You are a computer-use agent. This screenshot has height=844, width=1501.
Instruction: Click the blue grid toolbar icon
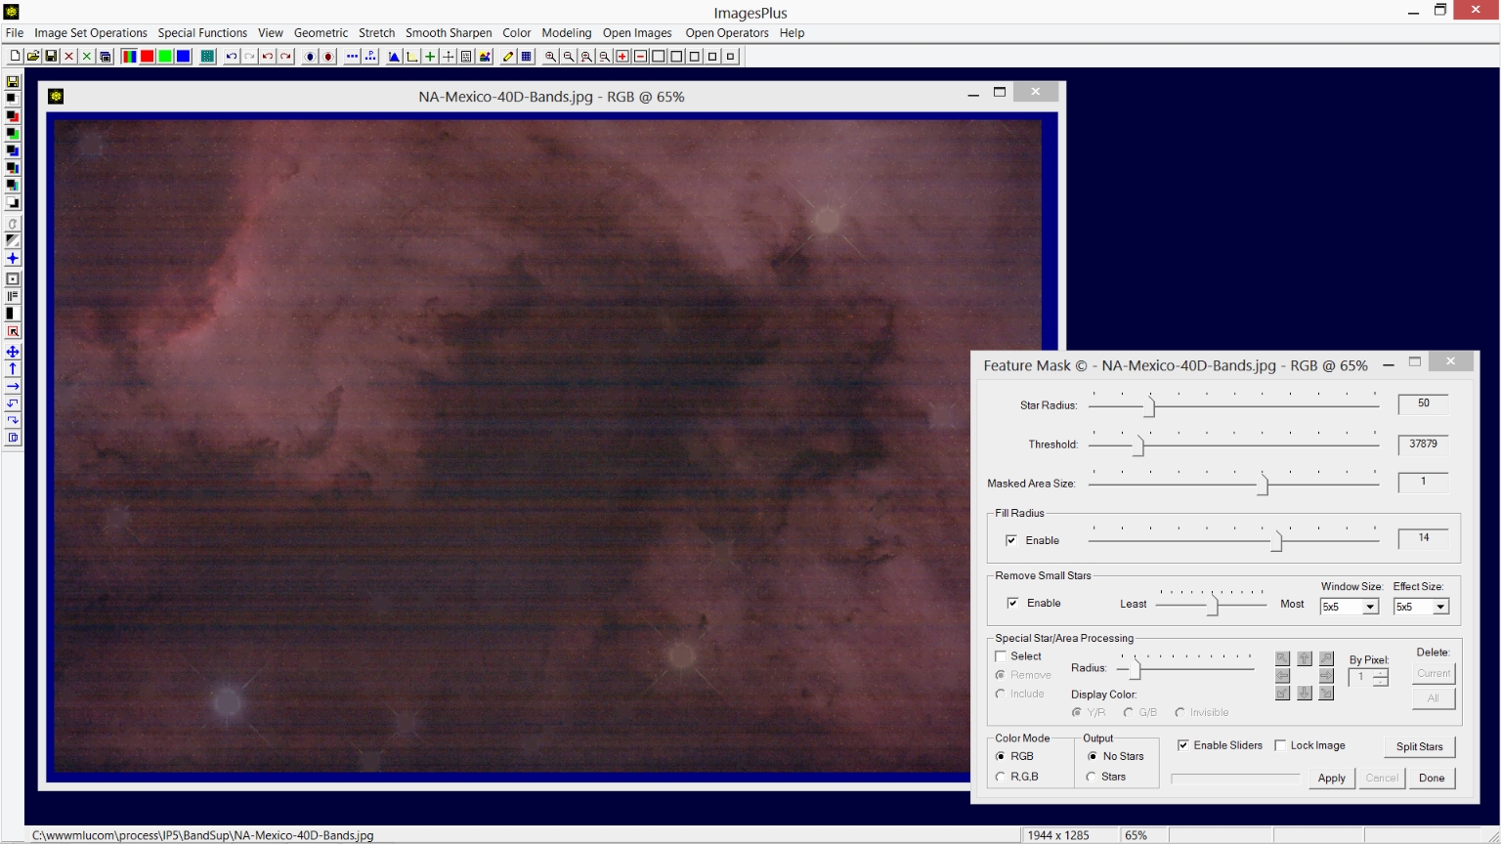pyautogui.click(x=526, y=57)
